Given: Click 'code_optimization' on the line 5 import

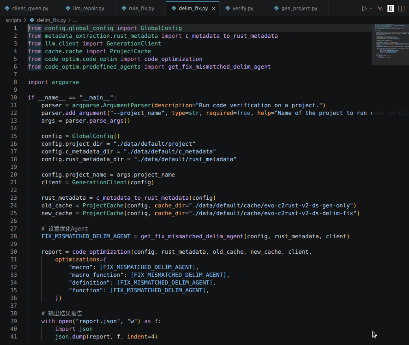Looking at the screenshot, I should click(173, 59).
